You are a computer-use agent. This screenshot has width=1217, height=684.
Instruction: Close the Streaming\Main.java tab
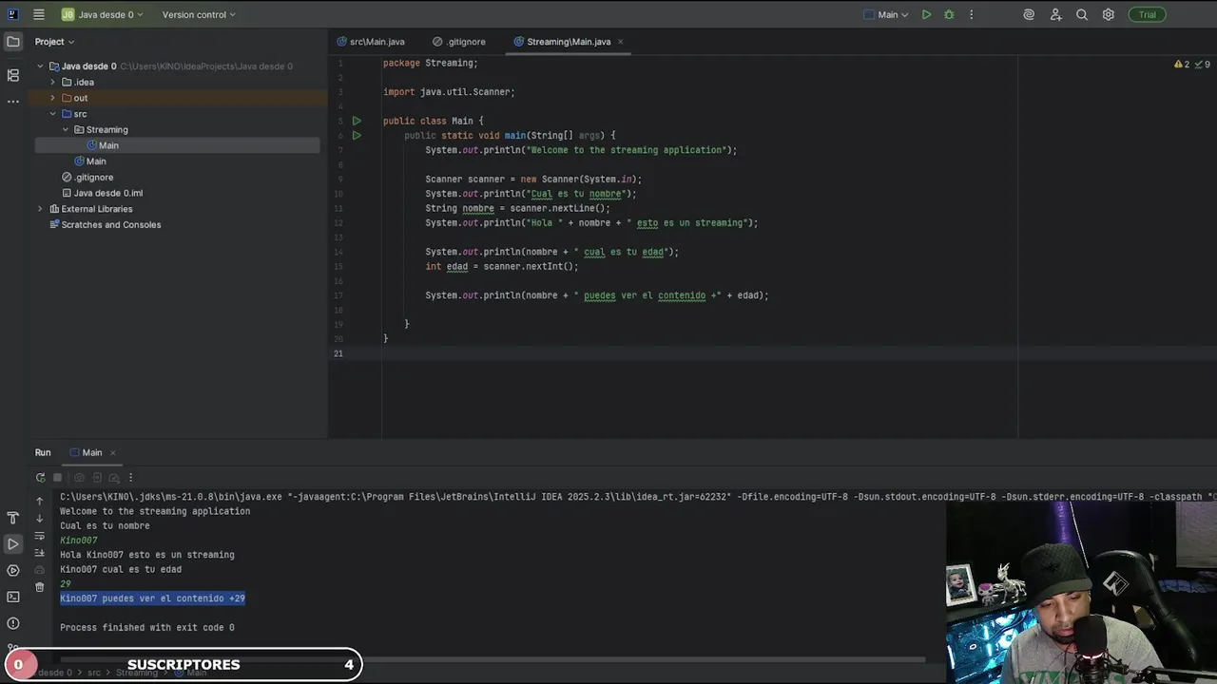621,42
